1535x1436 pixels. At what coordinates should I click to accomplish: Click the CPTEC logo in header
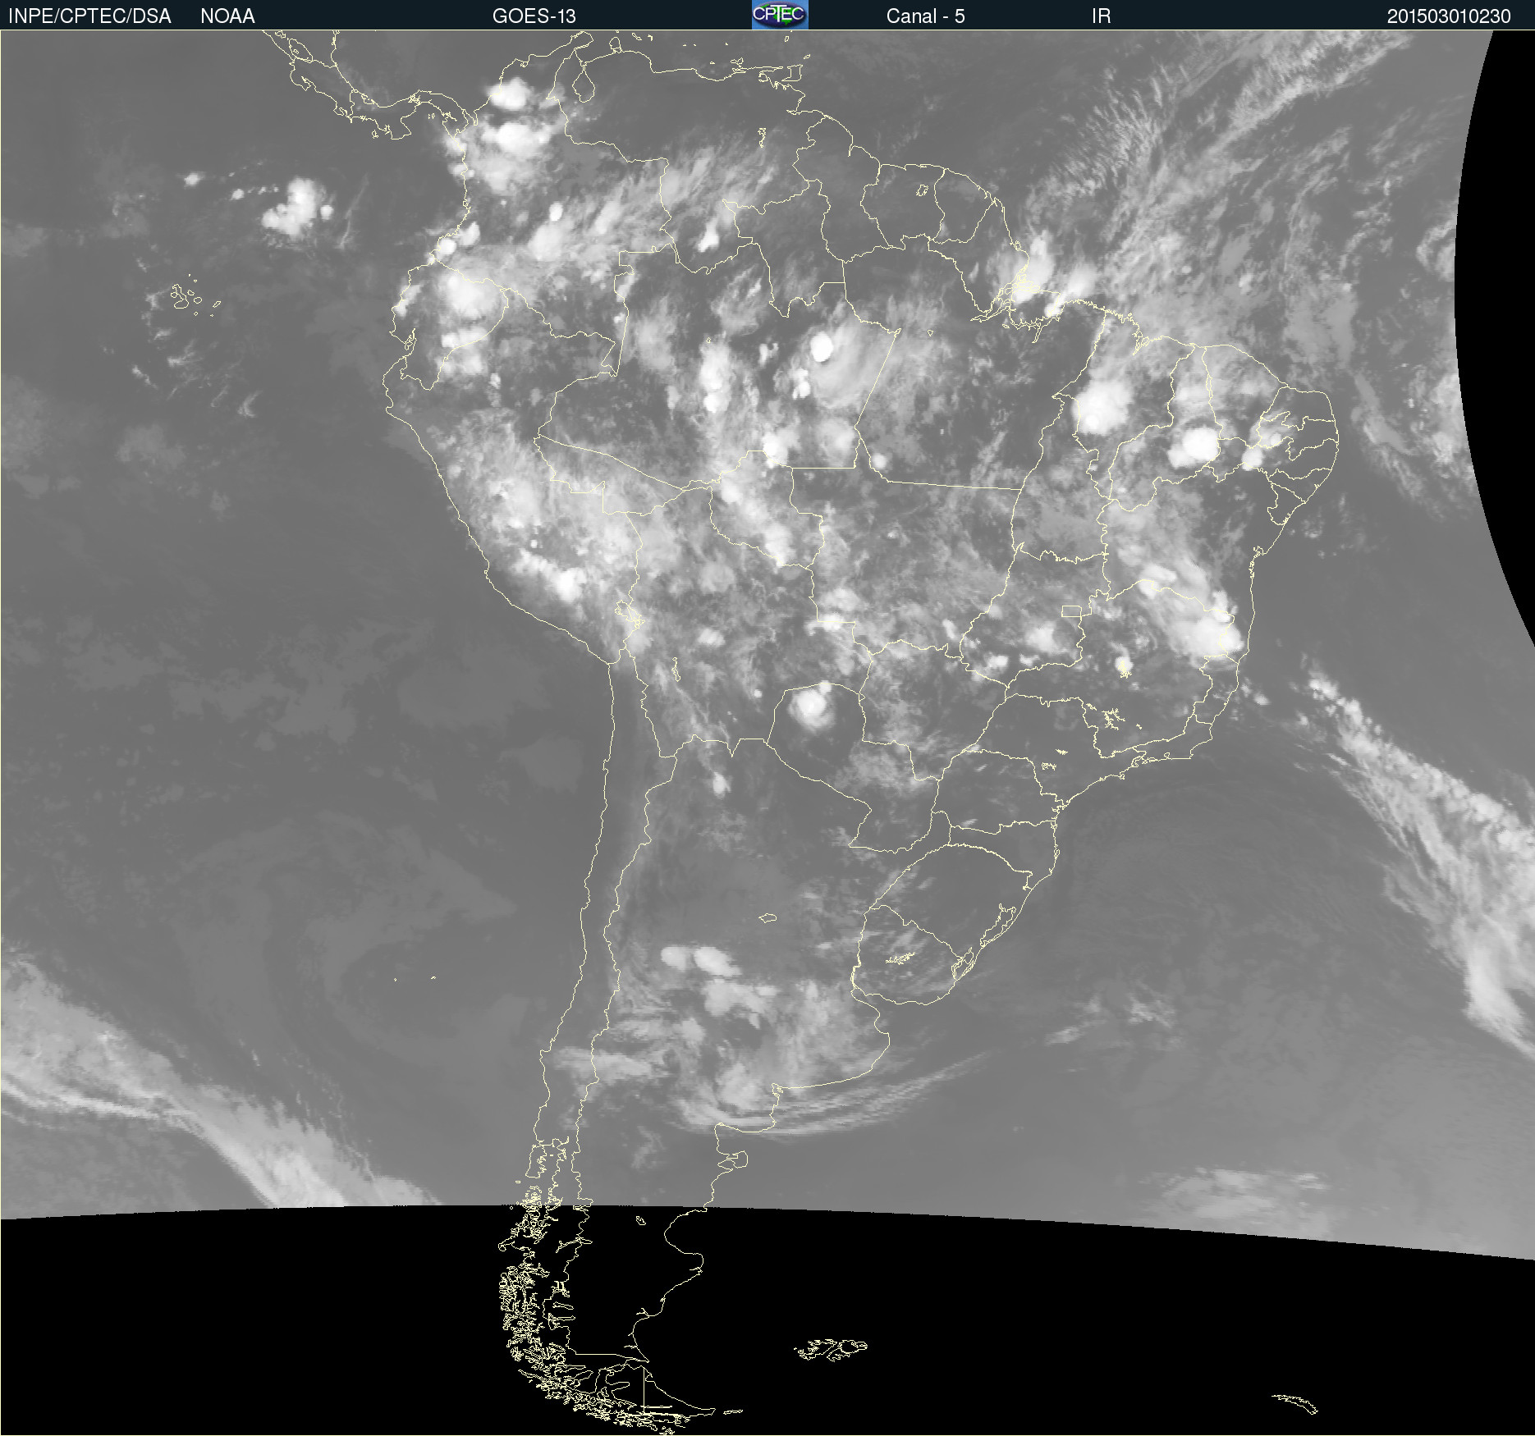tap(780, 15)
